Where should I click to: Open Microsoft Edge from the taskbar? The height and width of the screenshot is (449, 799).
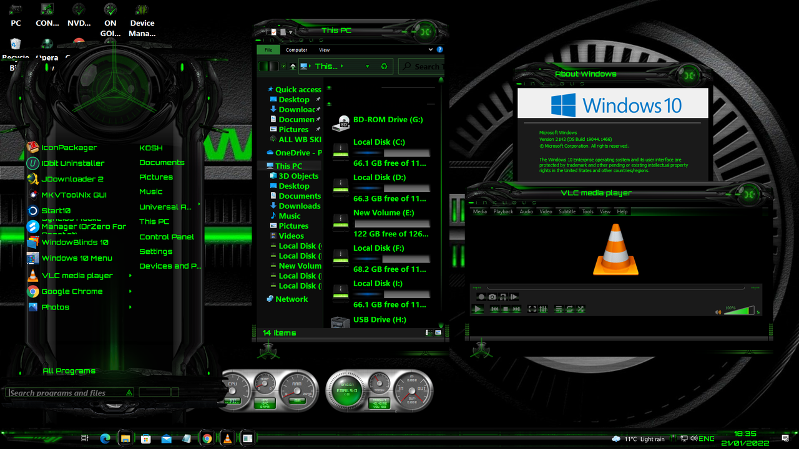tap(105, 438)
